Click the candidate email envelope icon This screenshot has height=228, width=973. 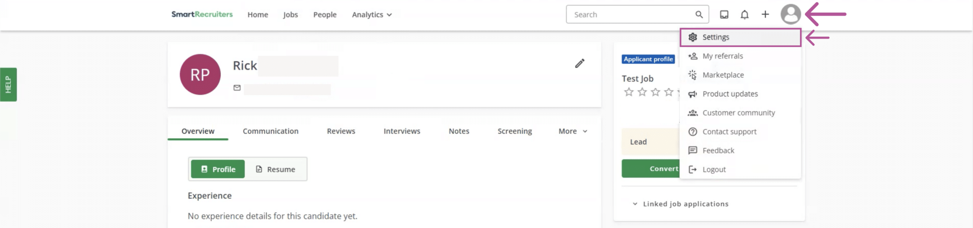click(237, 88)
